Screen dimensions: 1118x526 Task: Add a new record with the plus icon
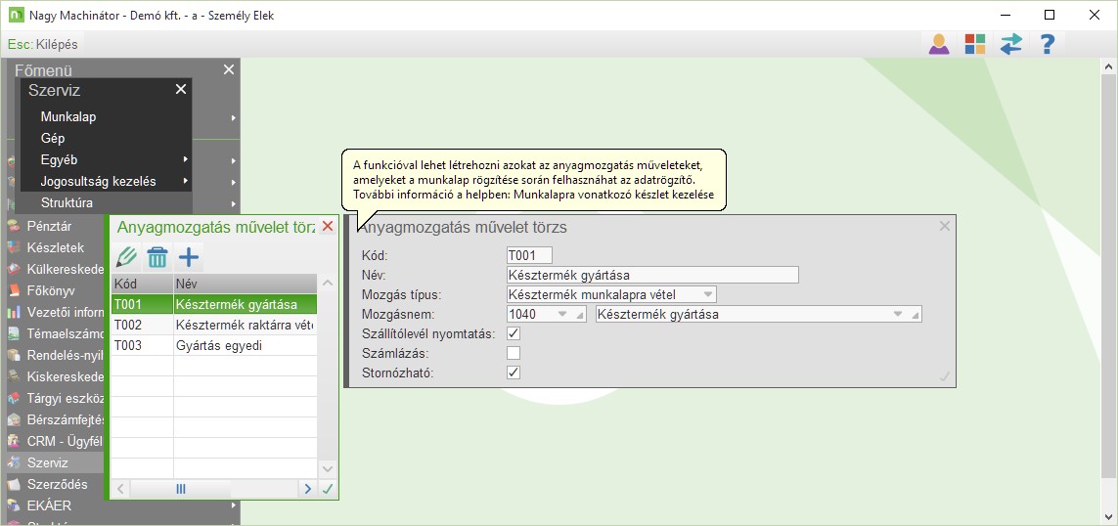[189, 256]
